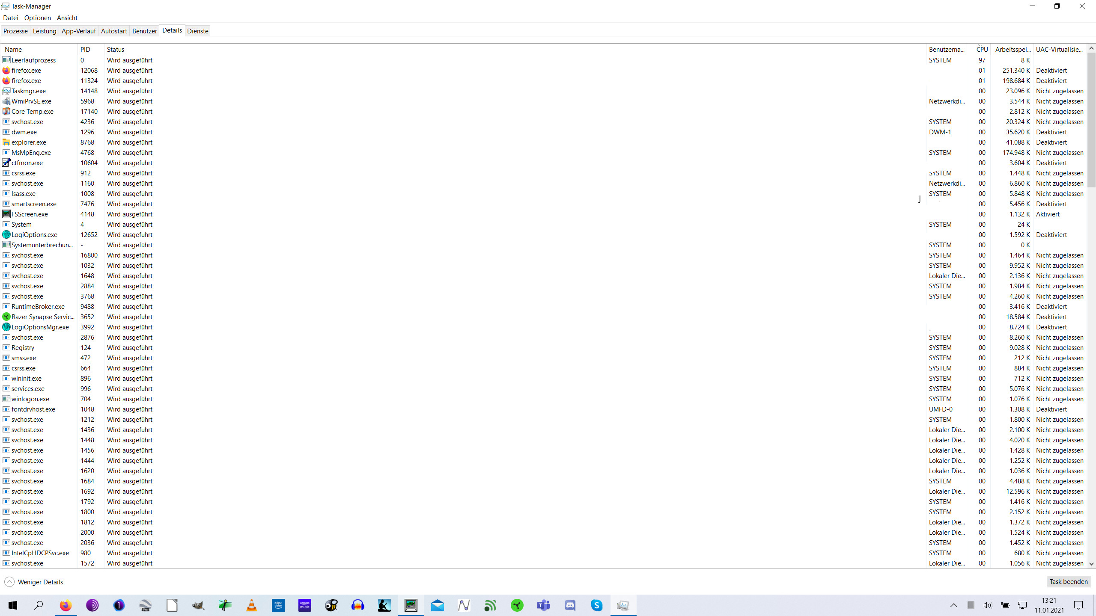
Task: Switch to the Dienste tab
Action: [198, 31]
